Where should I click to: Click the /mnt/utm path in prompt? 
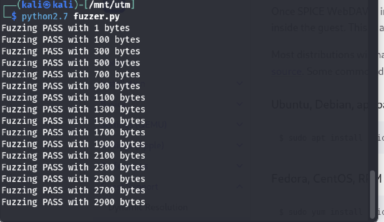click(x=110, y=4)
